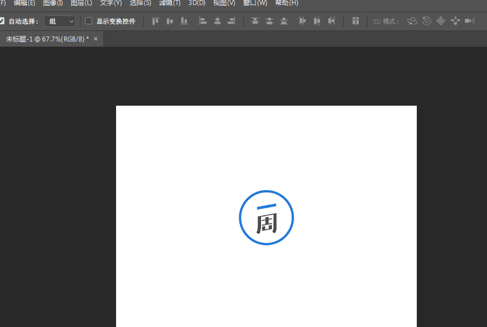Open the 组 auto-select dropdown

point(60,21)
